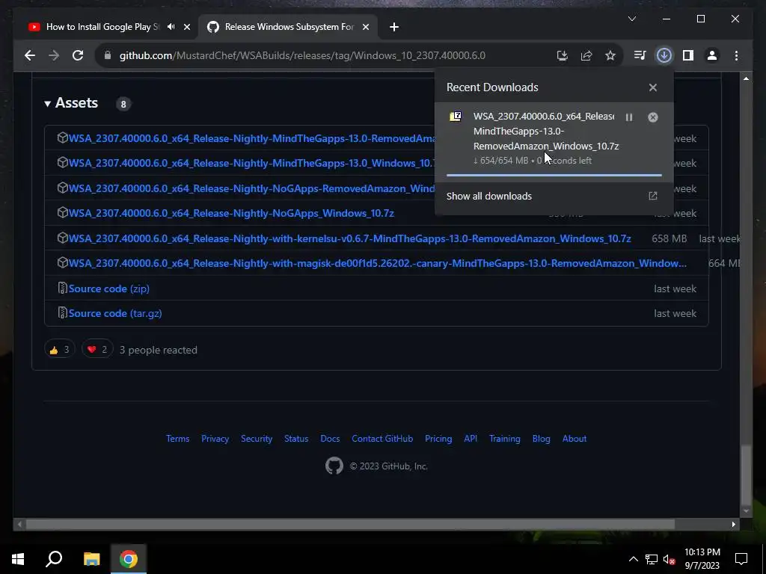
Task: Open the Blog footer link
Action: point(542,439)
